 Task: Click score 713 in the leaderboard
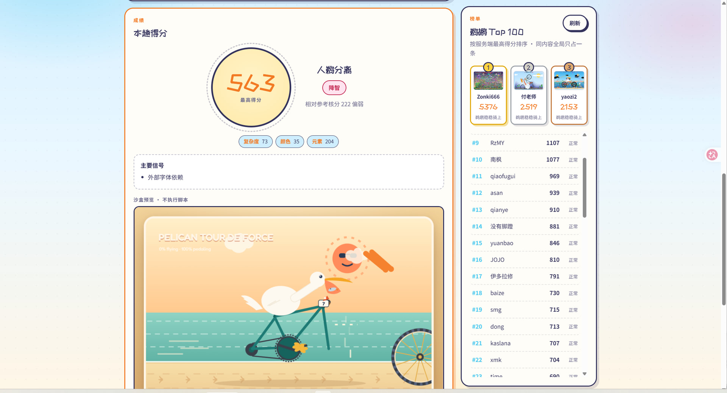(554, 327)
